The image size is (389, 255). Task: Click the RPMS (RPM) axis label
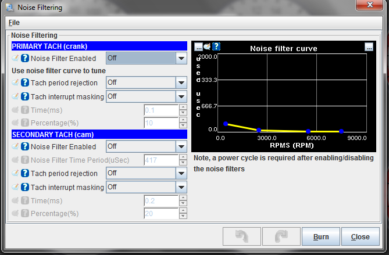click(x=292, y=145)
